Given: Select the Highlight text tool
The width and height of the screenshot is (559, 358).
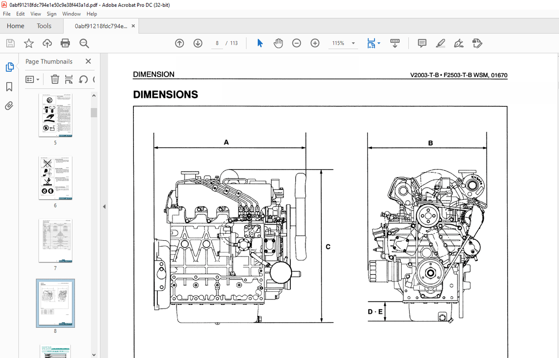Looking at the screenshot, I should point(440,43).
